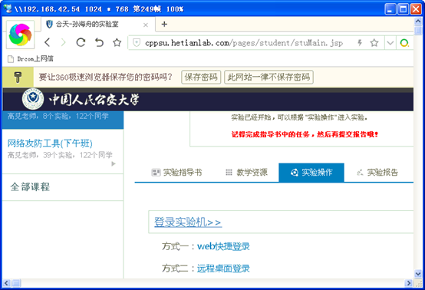Open 全部课程 section
This screenshot has width=425, height=290.
pyautogui.click(x=30, y=186)
